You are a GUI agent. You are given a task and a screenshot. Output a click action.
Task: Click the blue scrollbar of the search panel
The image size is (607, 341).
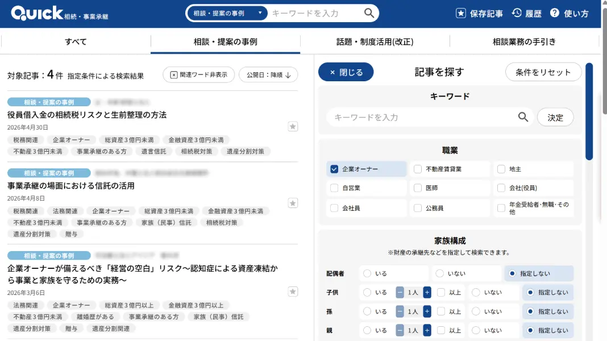589,111
